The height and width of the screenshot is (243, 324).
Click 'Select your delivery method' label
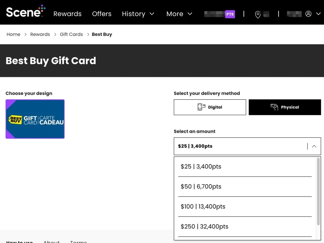[207, 93]
